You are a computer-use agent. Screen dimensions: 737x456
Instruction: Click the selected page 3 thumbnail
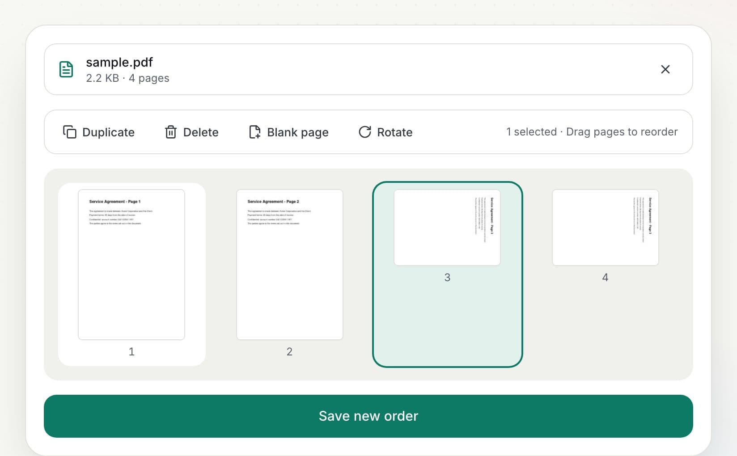pyautogui.click(x=447, y=228)
